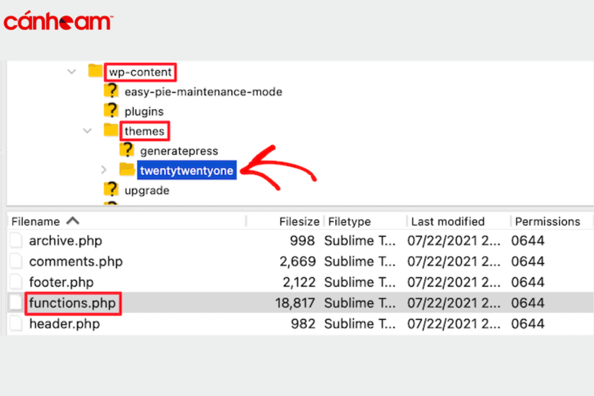Select the header.php file
This screenshot has height=396, width=594.
pyautogui.click(x=64, y=324)
